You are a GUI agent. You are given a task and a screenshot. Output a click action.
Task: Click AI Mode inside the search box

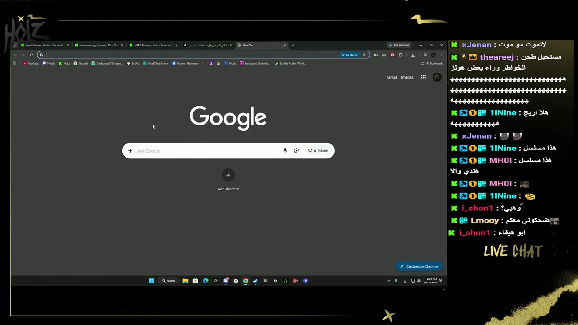(318, 151)
